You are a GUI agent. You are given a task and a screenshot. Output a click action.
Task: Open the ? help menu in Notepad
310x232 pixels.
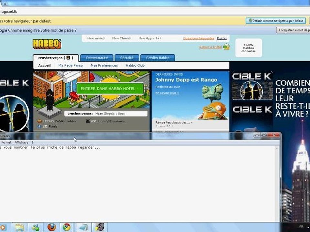click(x=32, y=142)
